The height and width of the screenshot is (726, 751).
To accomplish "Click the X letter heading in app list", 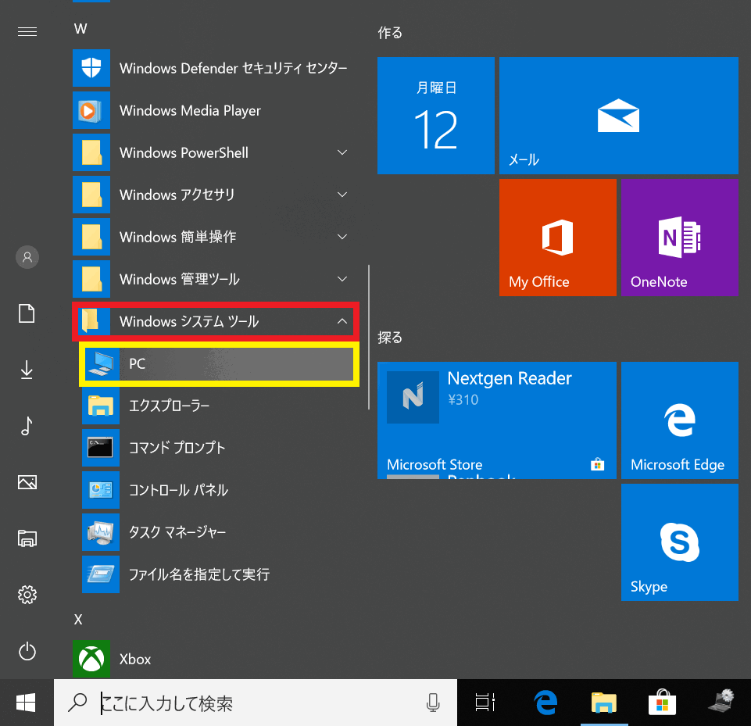I will pos(78,620).
